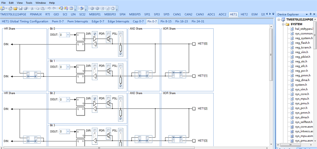Screen dimensions: 317x149
Task: Click the Refresh page icon in toolbar
Action: pos(107,8)
